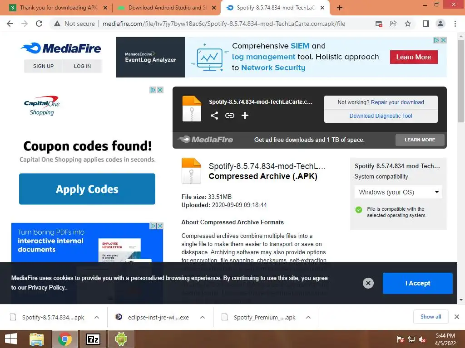Click the page vertical scrollbar thumb
This screenshot has width=465, height=348.
click(461, 81)
